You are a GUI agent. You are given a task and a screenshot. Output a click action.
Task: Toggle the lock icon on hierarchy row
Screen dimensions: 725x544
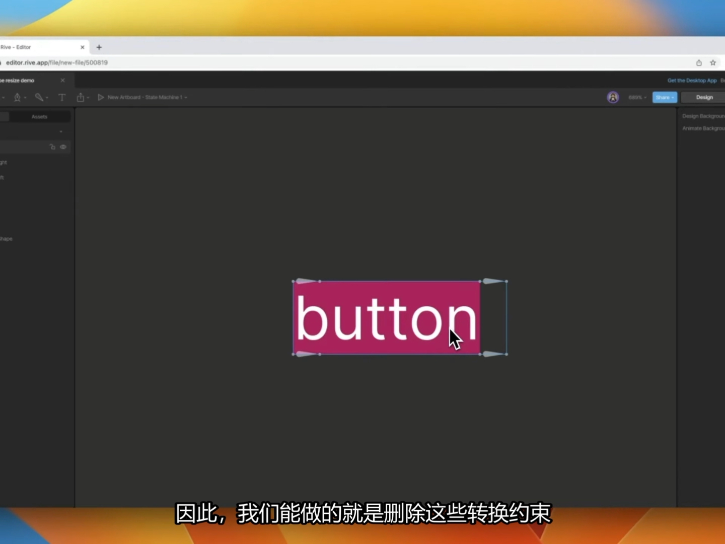(x=52, y=147)
